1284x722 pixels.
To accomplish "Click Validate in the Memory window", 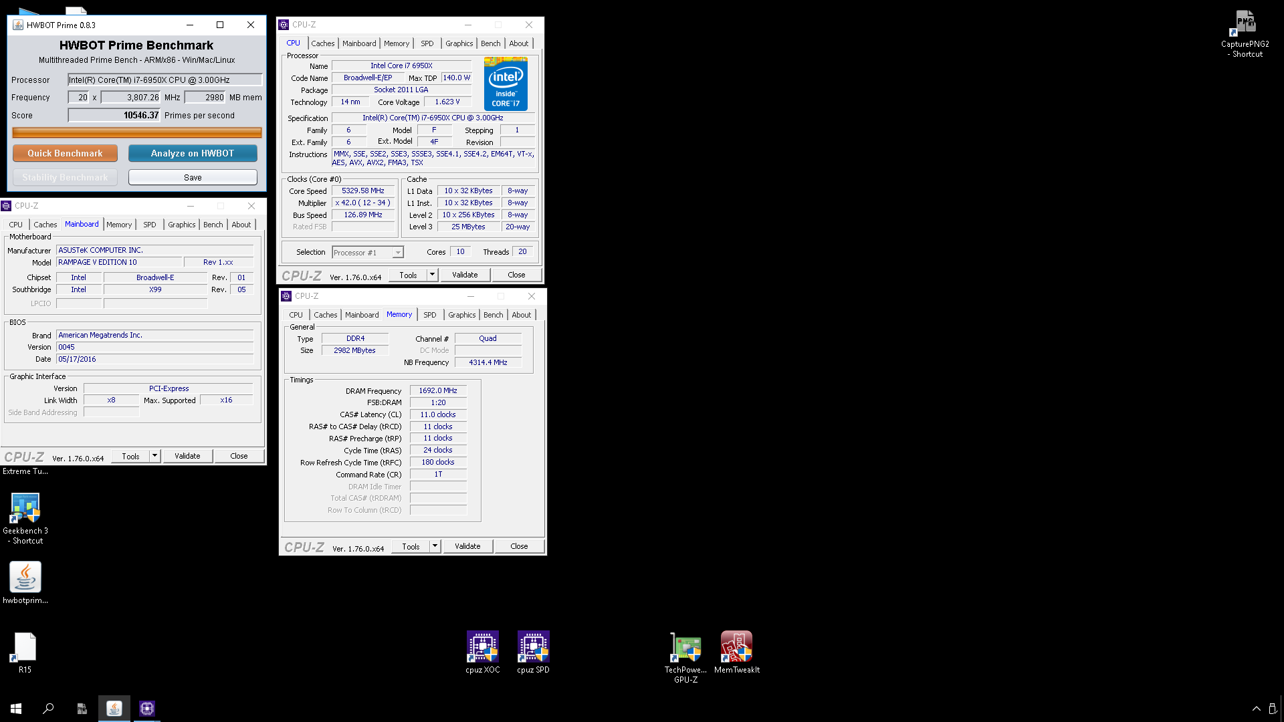I will [468, 546].
